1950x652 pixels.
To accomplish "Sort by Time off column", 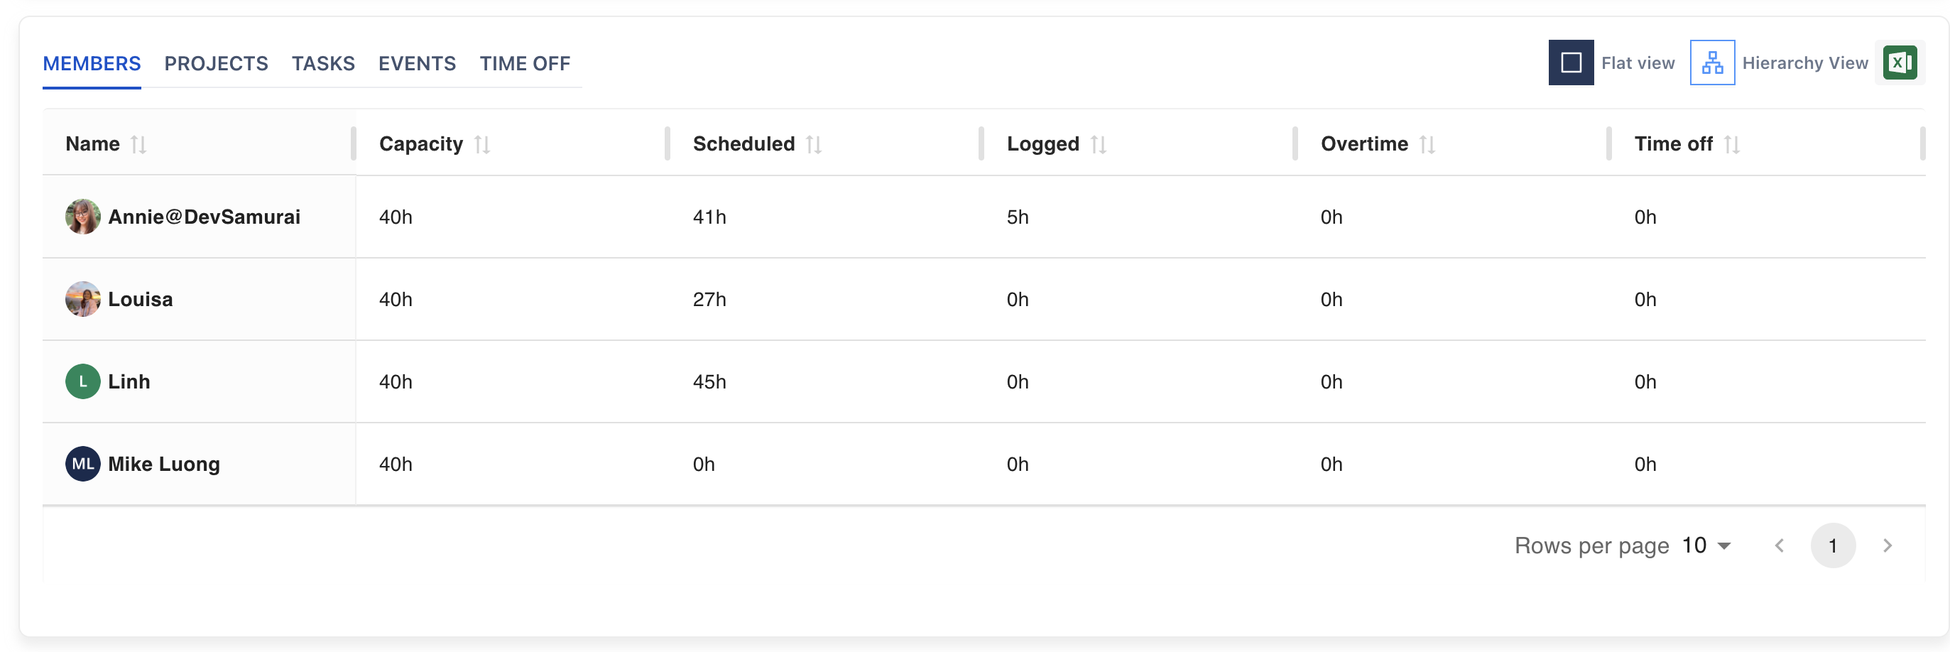I will (1731, 144).
